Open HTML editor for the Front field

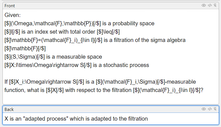(210, 5)
